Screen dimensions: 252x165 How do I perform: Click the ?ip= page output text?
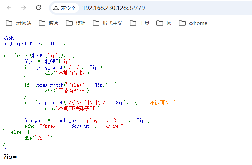10,157
